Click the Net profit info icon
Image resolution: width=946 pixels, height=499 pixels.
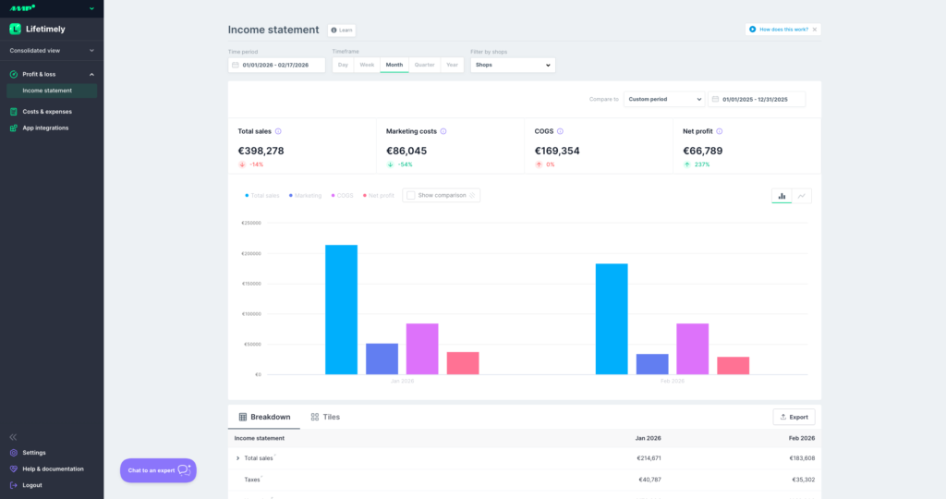click(x=719, y=131)
